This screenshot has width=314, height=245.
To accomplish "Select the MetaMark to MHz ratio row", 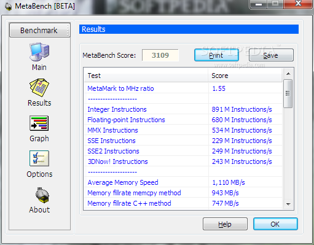I will [183, 88].
